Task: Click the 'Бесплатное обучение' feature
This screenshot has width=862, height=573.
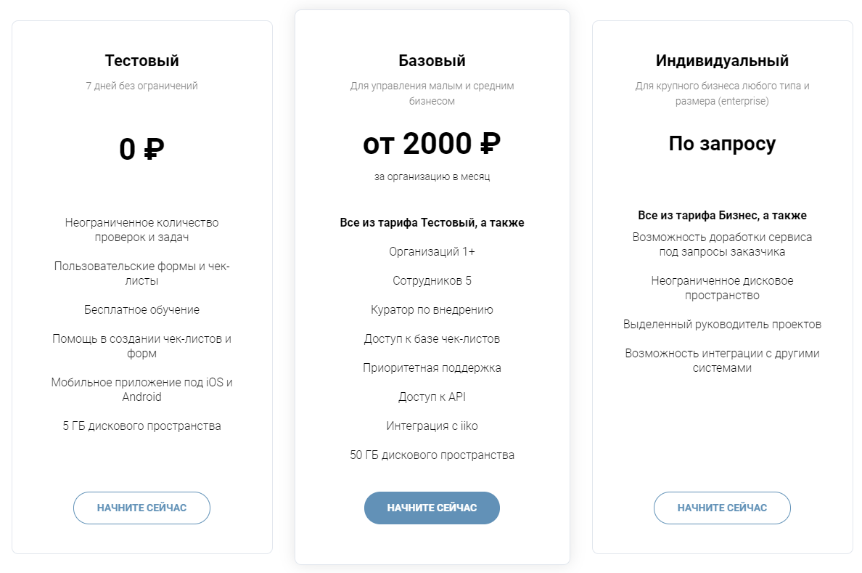Action: click(x=141, y=309)
